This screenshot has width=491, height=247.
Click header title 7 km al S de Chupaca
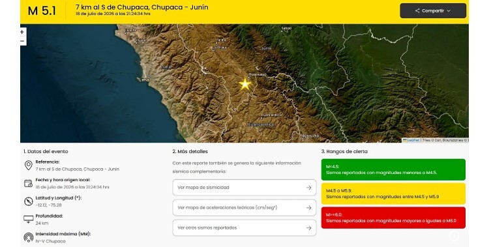142,7
